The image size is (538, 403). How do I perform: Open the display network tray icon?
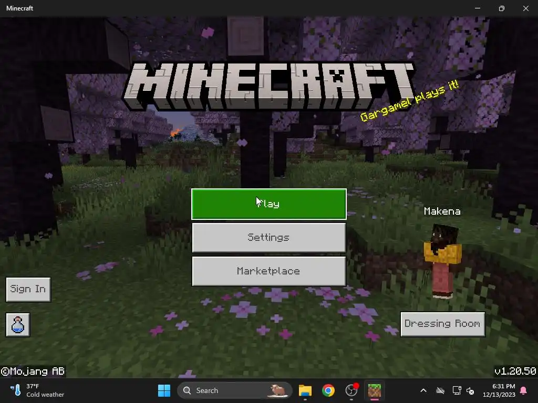[x=457, y=390]
